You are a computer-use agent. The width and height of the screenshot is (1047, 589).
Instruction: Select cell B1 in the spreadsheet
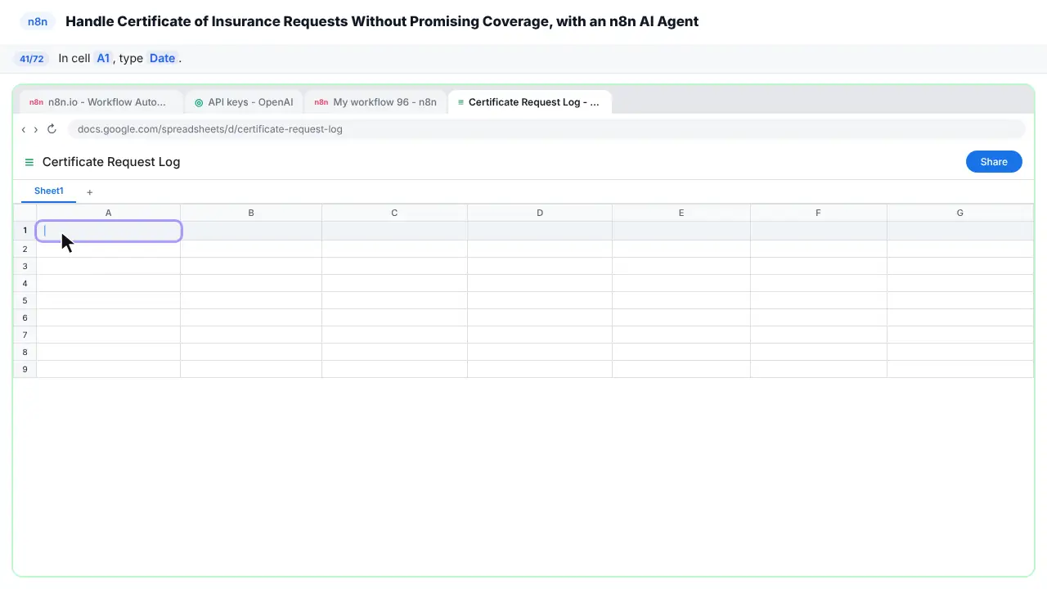point(251,231)
